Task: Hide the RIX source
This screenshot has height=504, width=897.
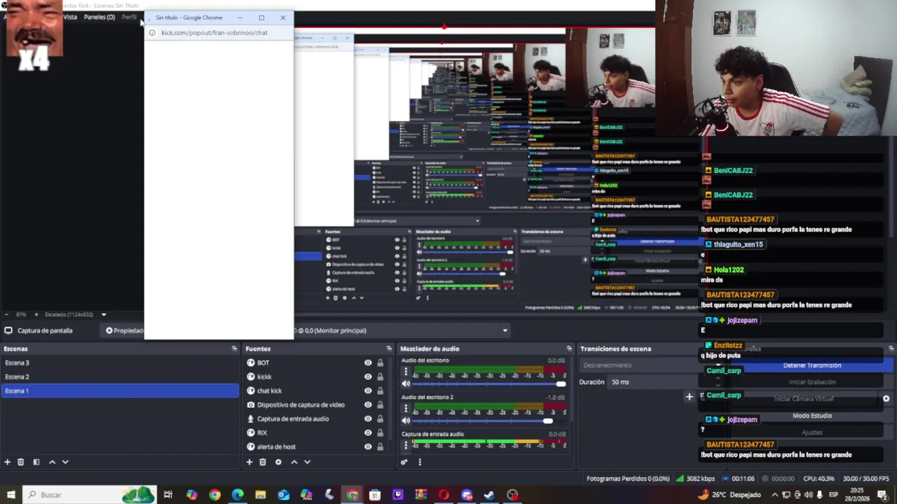Action: [368, 433]
